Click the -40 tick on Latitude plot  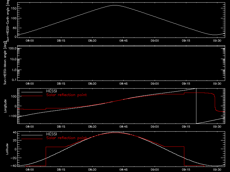click(14, 166)
